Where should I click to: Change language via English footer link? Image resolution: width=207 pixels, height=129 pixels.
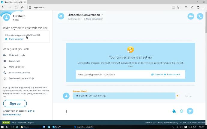31,122
